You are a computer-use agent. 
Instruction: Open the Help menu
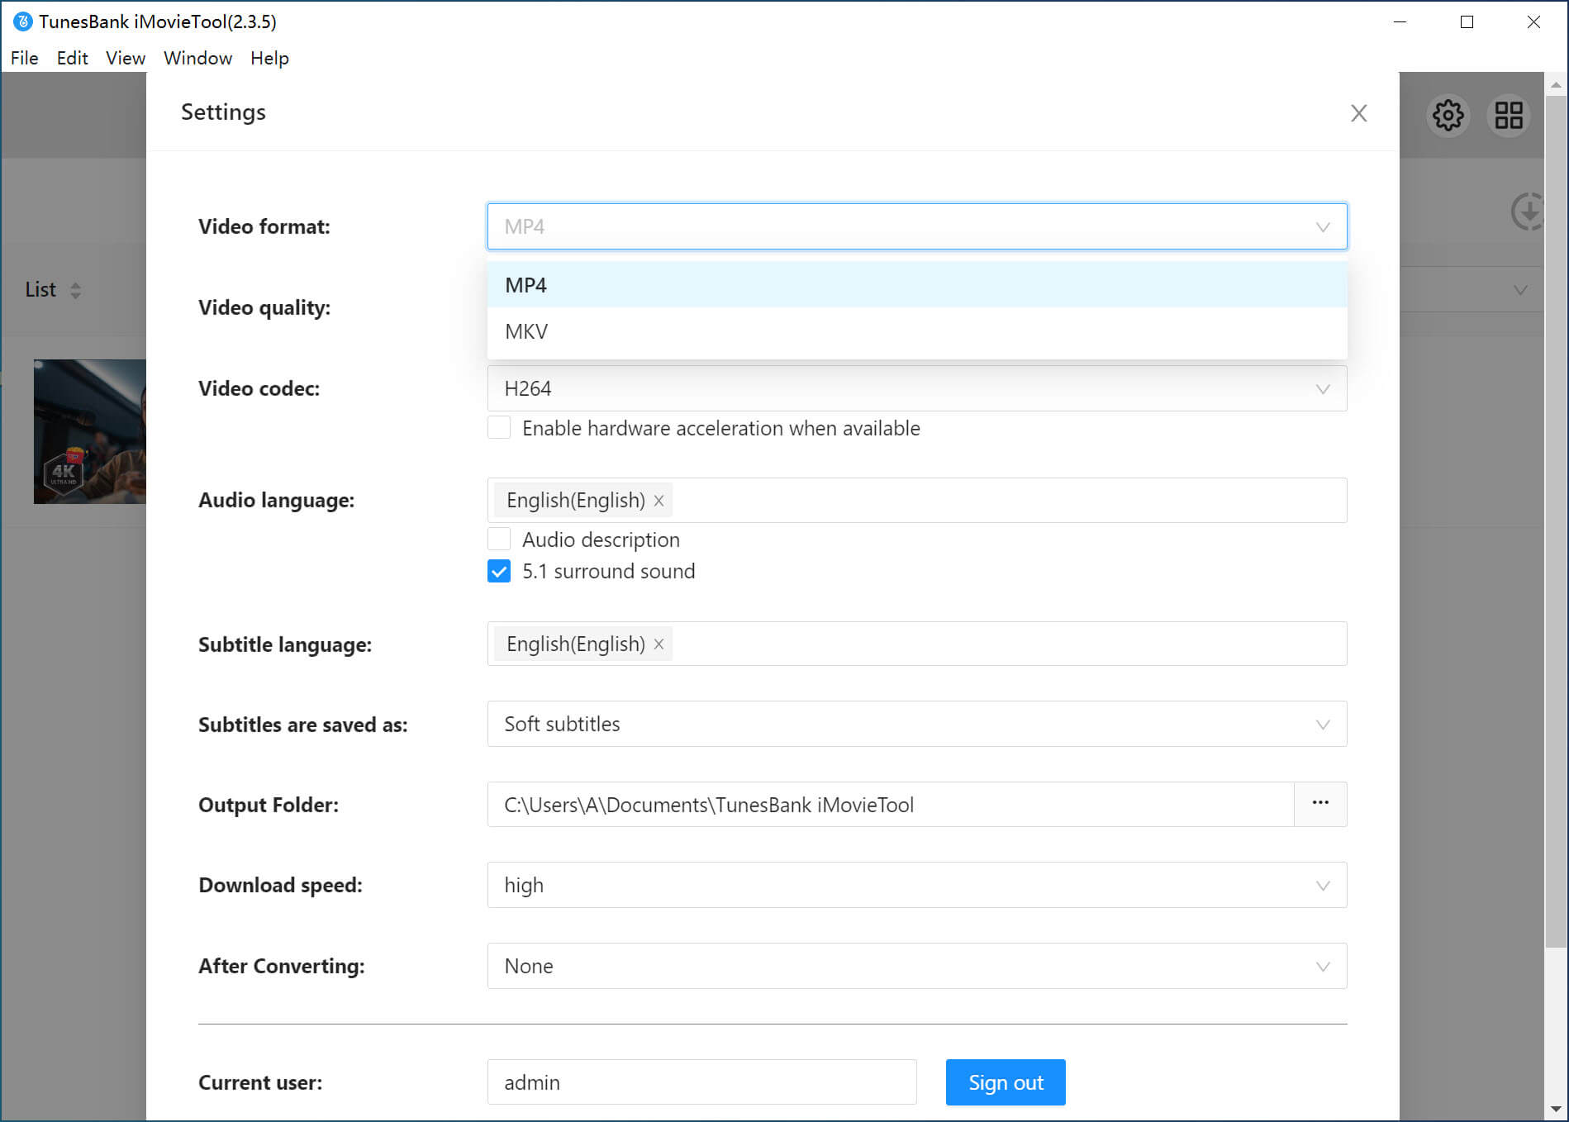pos(269,58)
